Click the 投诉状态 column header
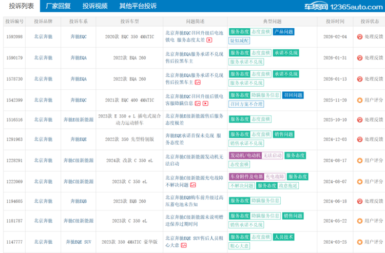 370,22
